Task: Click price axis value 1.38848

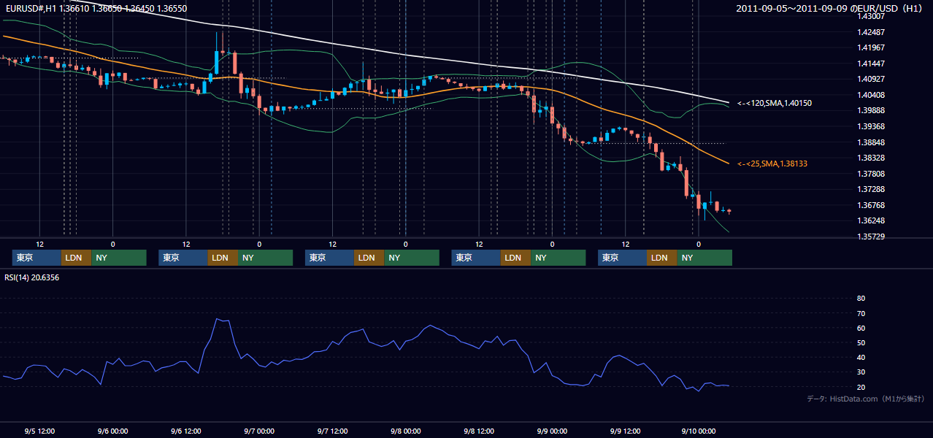Action: point(871,142)
